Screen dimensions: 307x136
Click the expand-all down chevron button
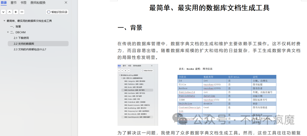point(3,12)
